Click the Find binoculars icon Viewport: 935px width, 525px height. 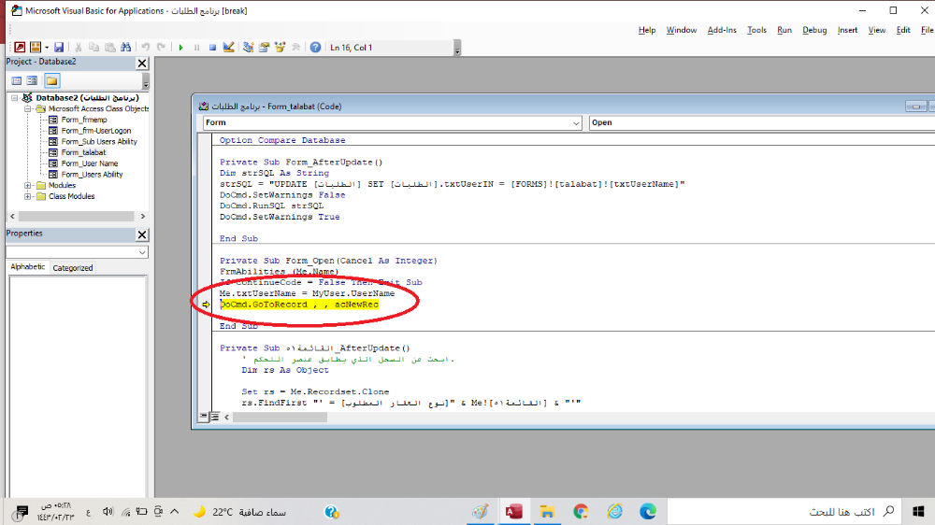click(x=126, y=47)
